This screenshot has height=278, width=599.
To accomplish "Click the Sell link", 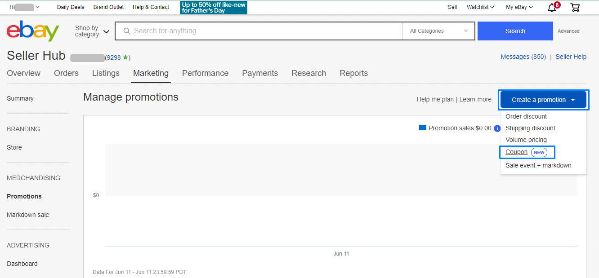I will click(452, 7).
